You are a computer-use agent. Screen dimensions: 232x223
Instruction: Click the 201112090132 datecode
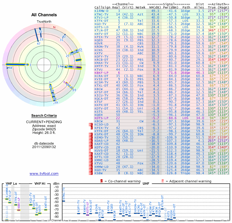pos(44,147)
